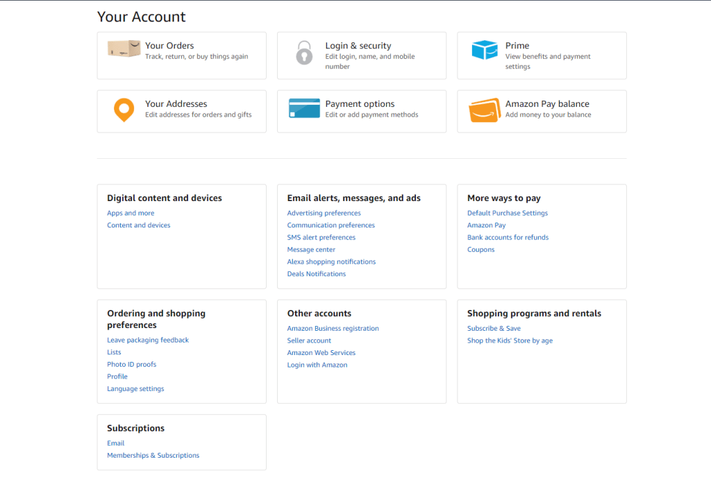The width and height of the screenshot is (711, 500).
Task: Open the Lists link
Action: point(114,352)
